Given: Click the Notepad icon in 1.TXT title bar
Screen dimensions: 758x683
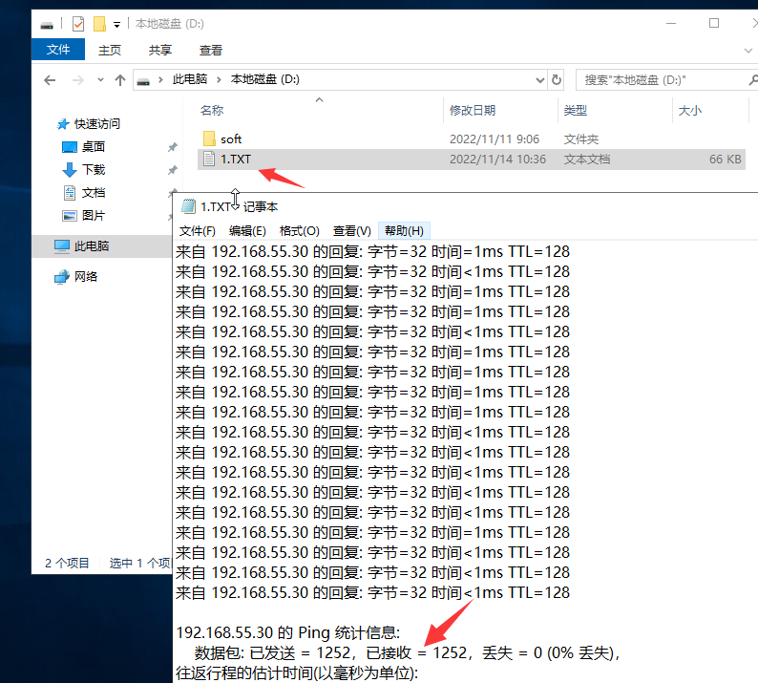Looking at the screenshot, I should click(x=188, y=206).
